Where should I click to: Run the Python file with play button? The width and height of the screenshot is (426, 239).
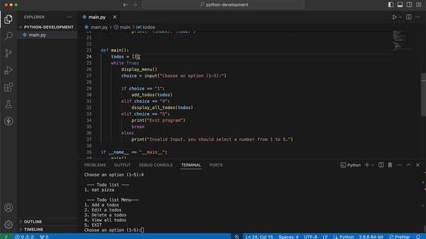[394, 17]
